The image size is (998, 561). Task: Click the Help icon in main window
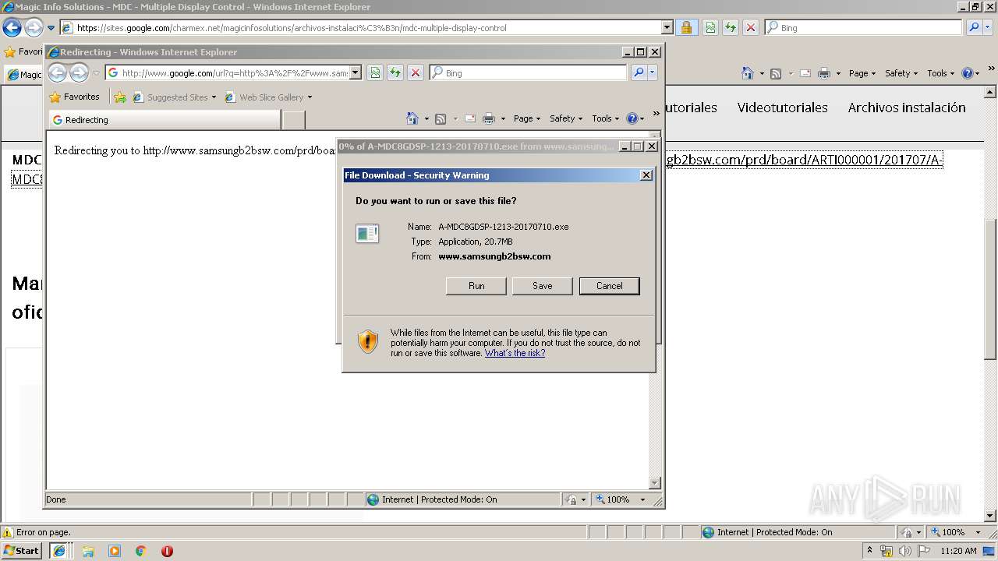pyautogui.click(x=968, y=73)
